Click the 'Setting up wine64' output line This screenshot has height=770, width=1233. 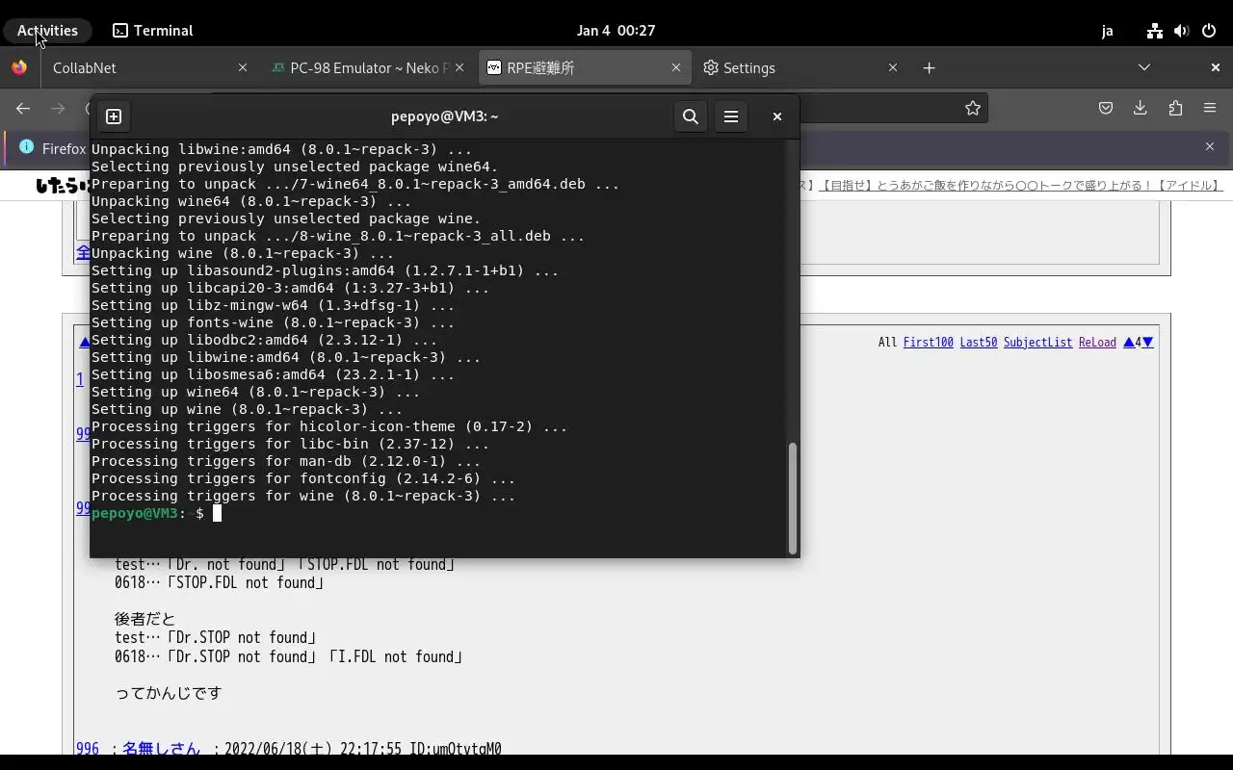pyautogui.click(x=255, y=392)
